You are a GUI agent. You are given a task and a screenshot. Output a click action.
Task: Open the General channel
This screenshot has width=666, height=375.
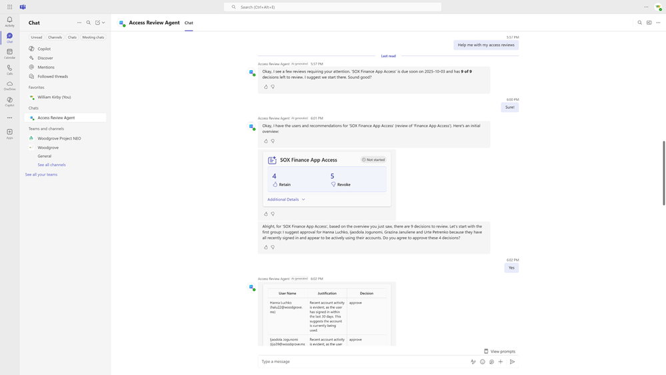tap(45, 156)
